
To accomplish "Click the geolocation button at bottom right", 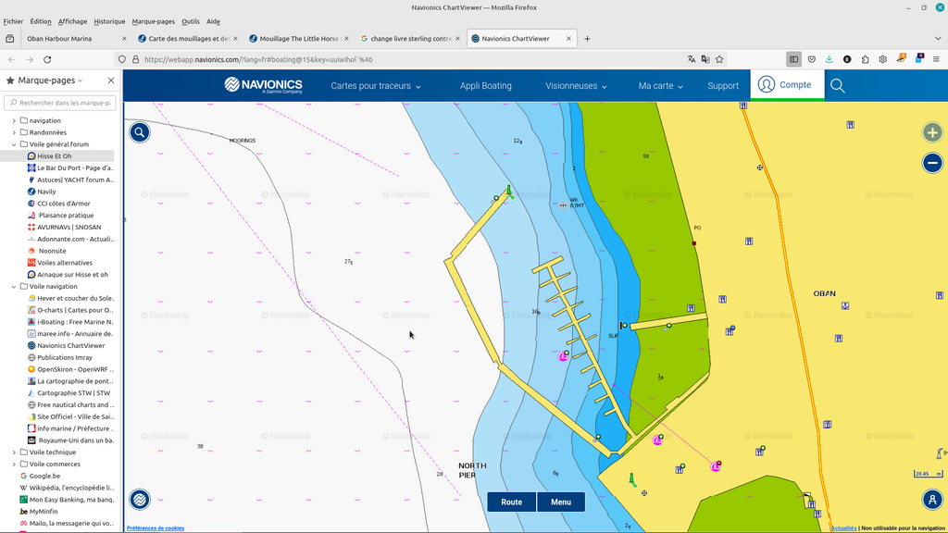I will tap(932, 499).
